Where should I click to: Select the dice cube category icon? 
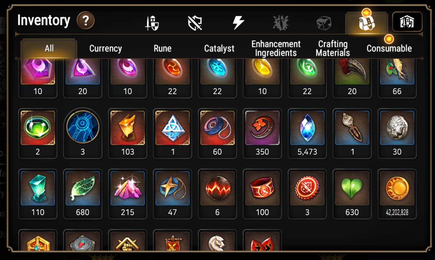click(324, 23)
